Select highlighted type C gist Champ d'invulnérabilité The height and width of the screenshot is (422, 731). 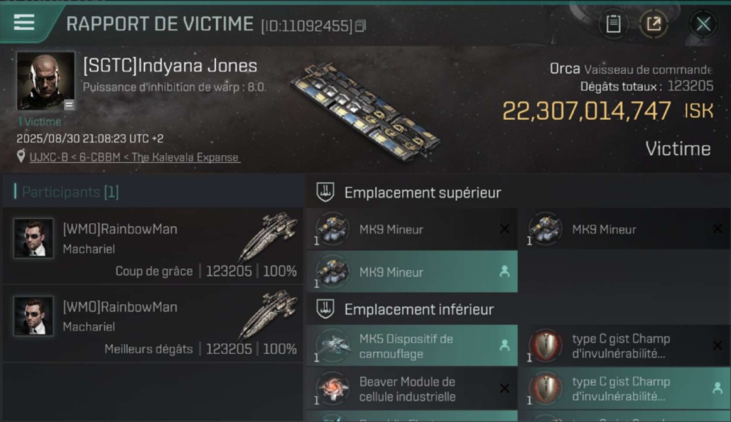tap(624, 389)
